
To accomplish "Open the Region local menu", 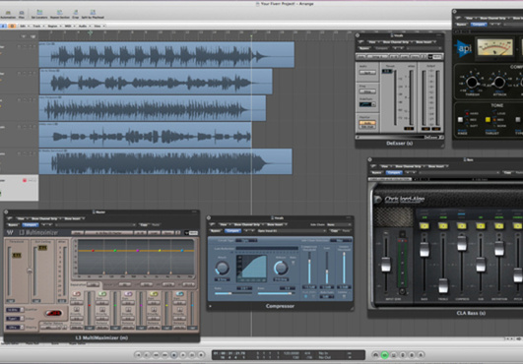I will (54, 26).
